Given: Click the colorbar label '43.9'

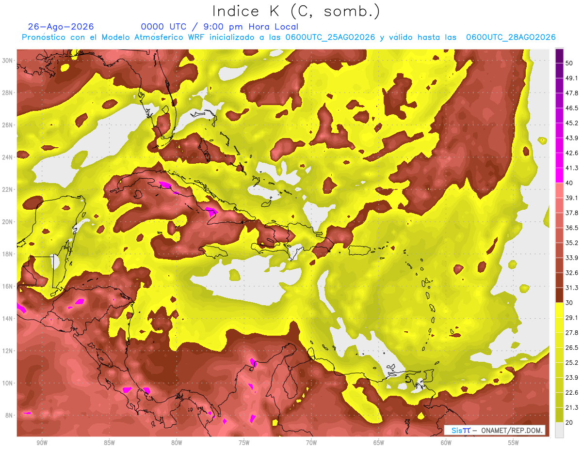Looking at the screenshot, I should tap(572, 138).
